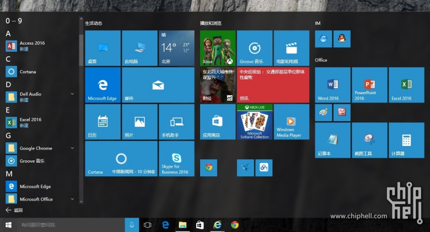The image size is (430, 232).
Task: Open the 计算器 calculator tile
Action: click(x=406, y=140)
